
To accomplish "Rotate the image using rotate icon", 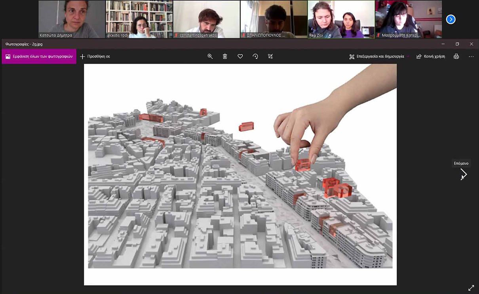I will 255,57.
